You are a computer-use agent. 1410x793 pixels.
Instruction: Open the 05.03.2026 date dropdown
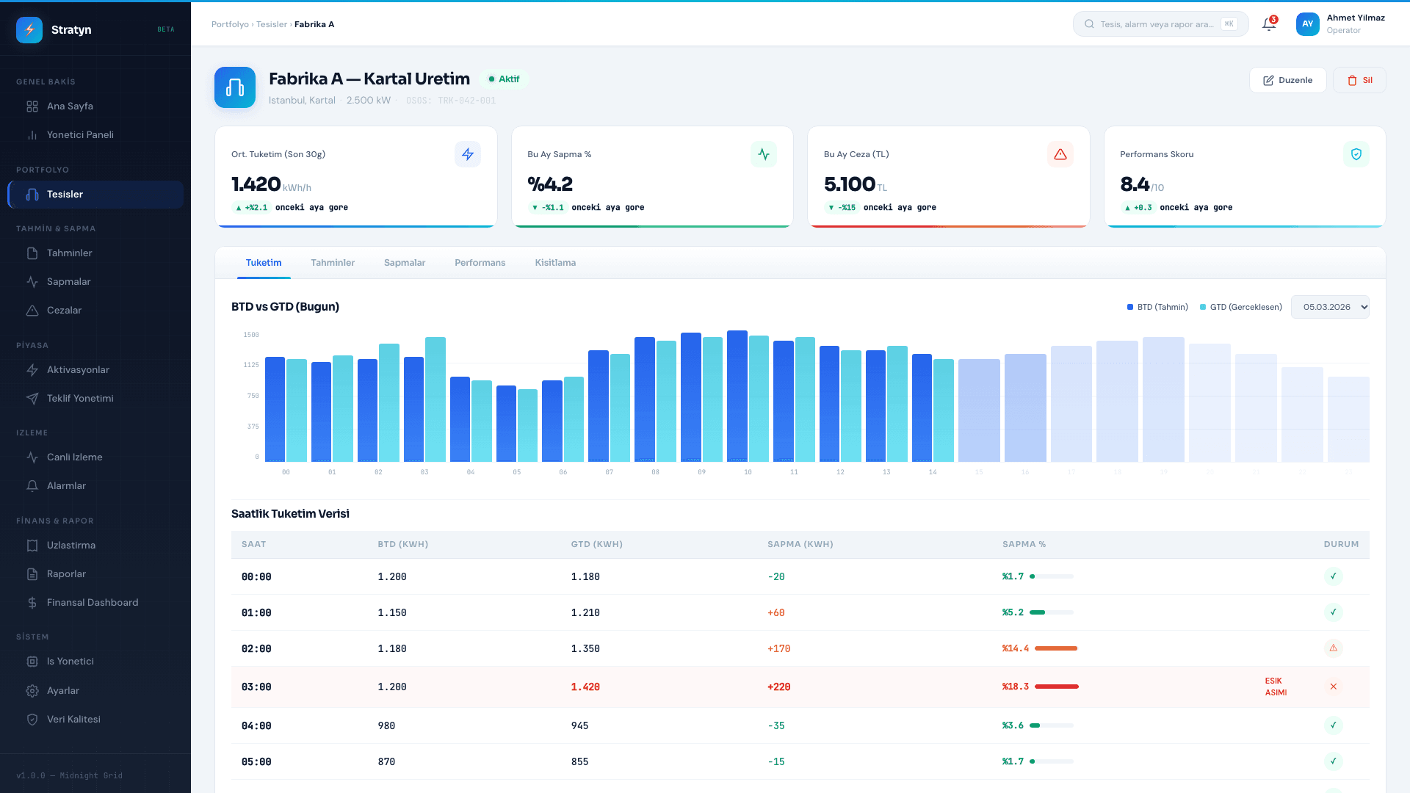click(1330, 307)
